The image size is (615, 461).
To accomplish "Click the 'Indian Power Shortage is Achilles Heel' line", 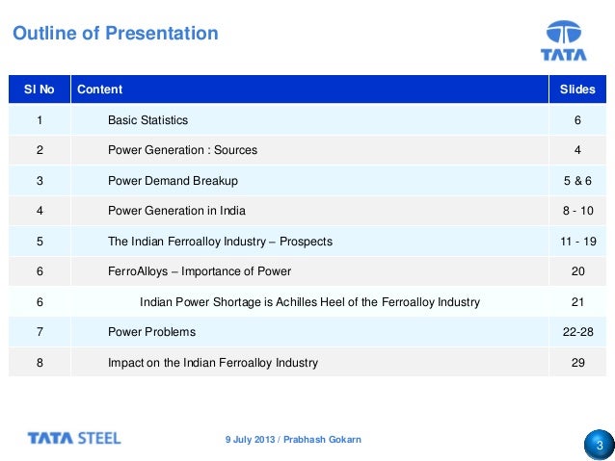I will click(x=309, y=302).
